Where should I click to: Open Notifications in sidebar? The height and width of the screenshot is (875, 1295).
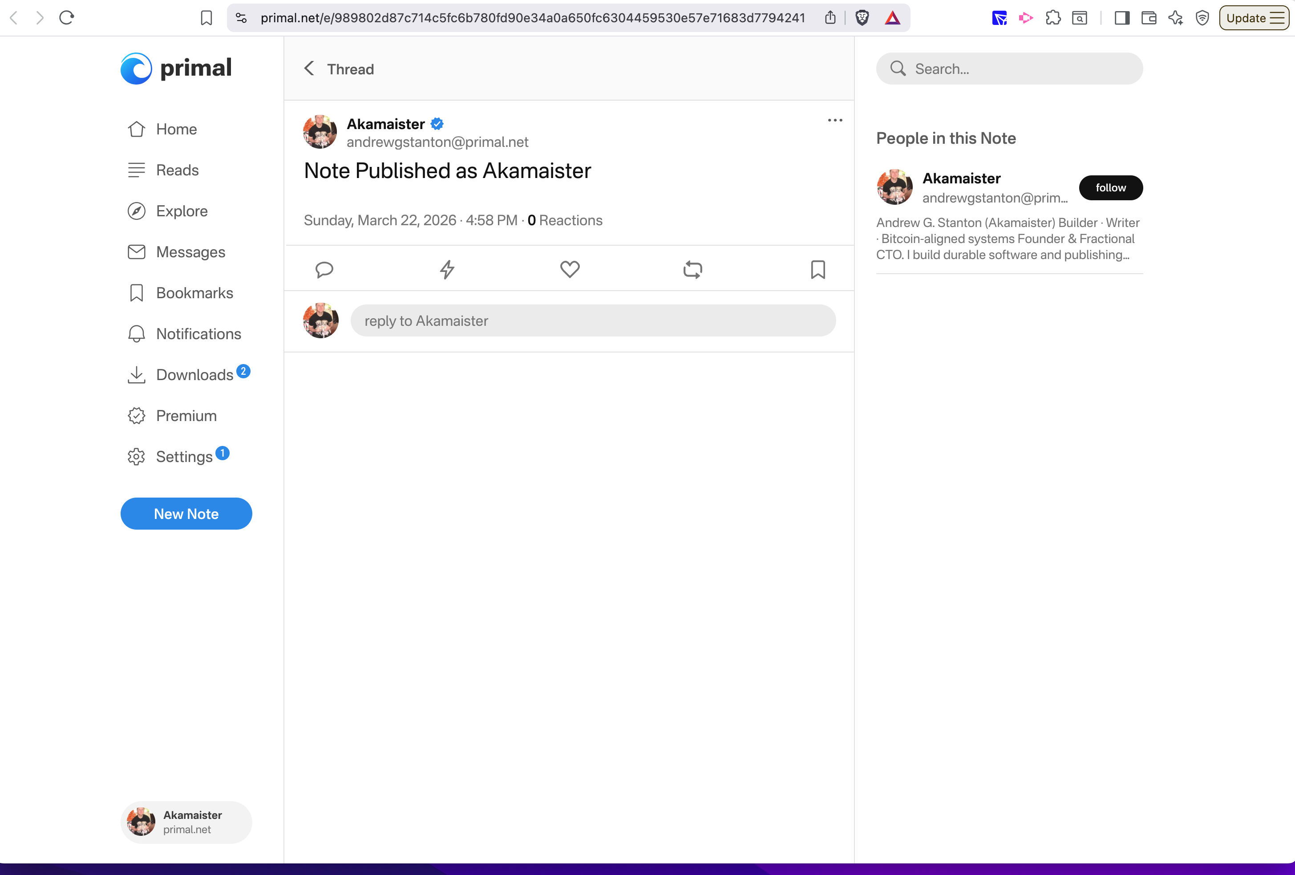coord(198,334)
